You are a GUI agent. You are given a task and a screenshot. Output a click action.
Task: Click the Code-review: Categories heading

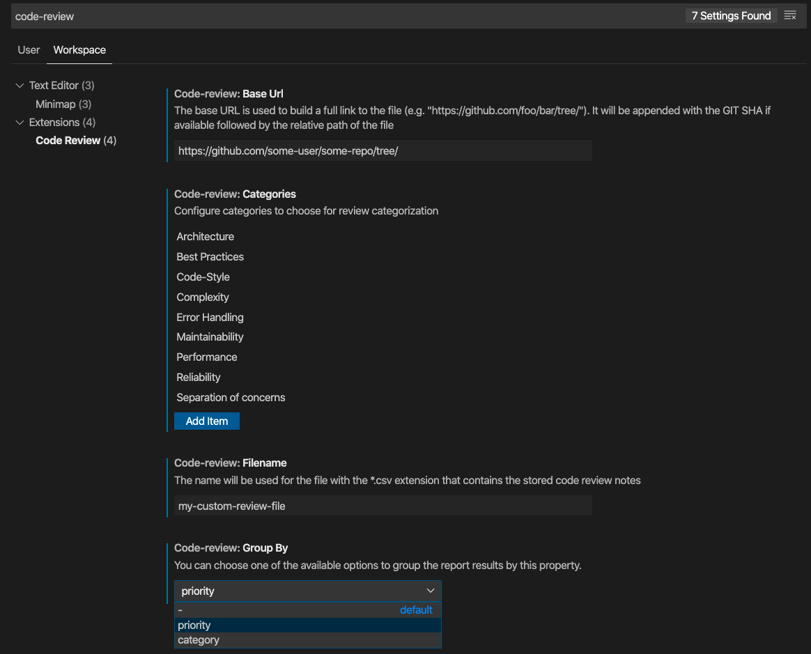[x=235, y=194]
